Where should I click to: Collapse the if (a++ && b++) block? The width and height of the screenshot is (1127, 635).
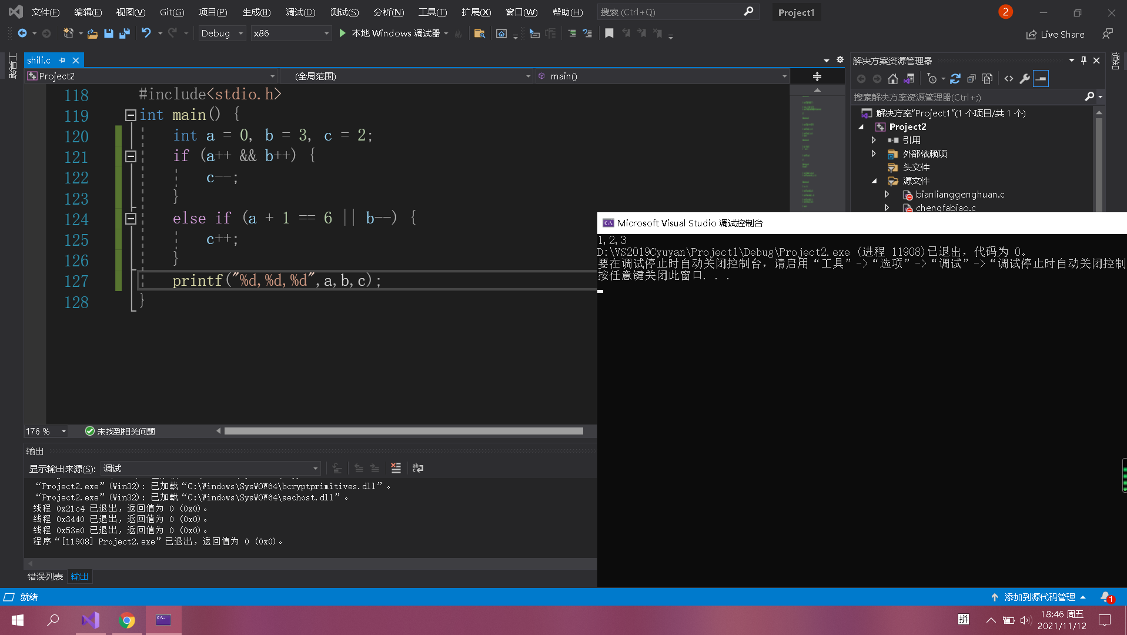coord(131,156)
